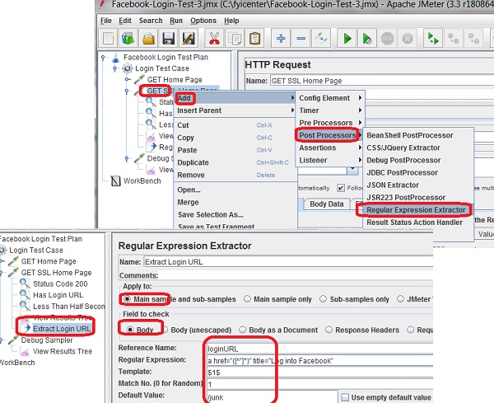This screenshot has width=494, height=403.
Task: Select Response Headers radio button
Action: (x=329, y=330)
